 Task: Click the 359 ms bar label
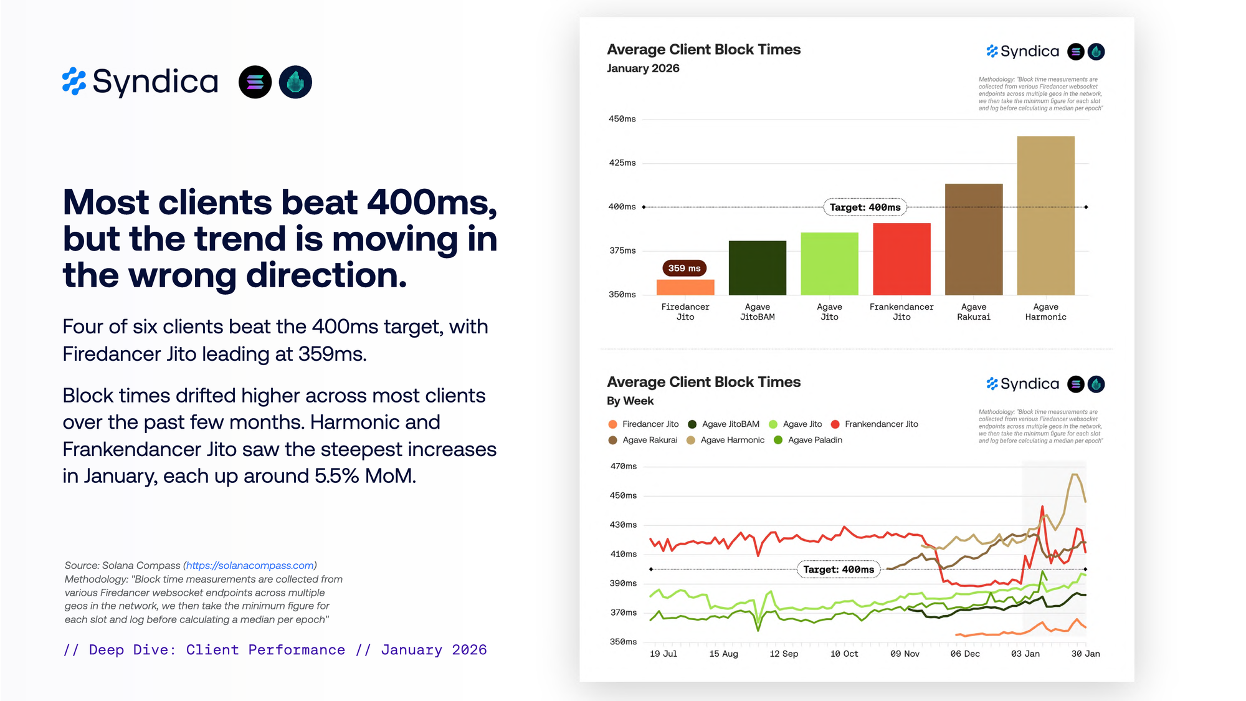pos(684,269)
